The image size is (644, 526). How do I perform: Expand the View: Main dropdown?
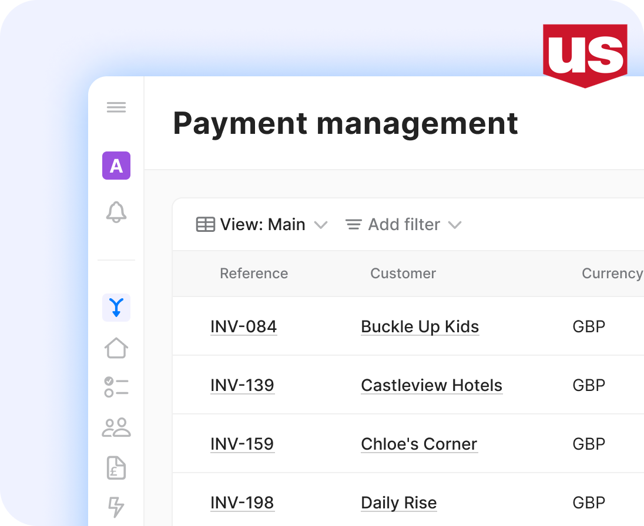click(x=261, y=225)
